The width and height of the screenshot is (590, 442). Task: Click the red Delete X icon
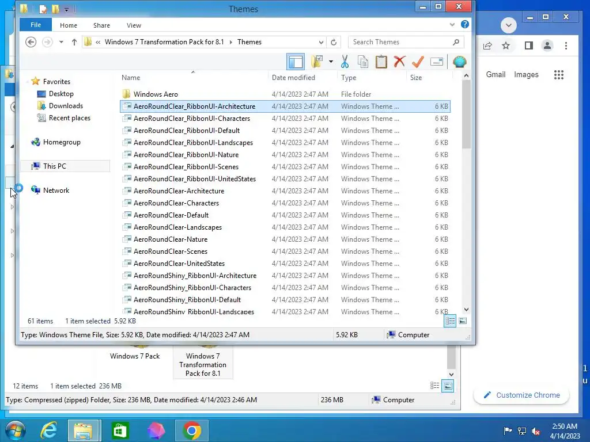click(x=399, y=62)
